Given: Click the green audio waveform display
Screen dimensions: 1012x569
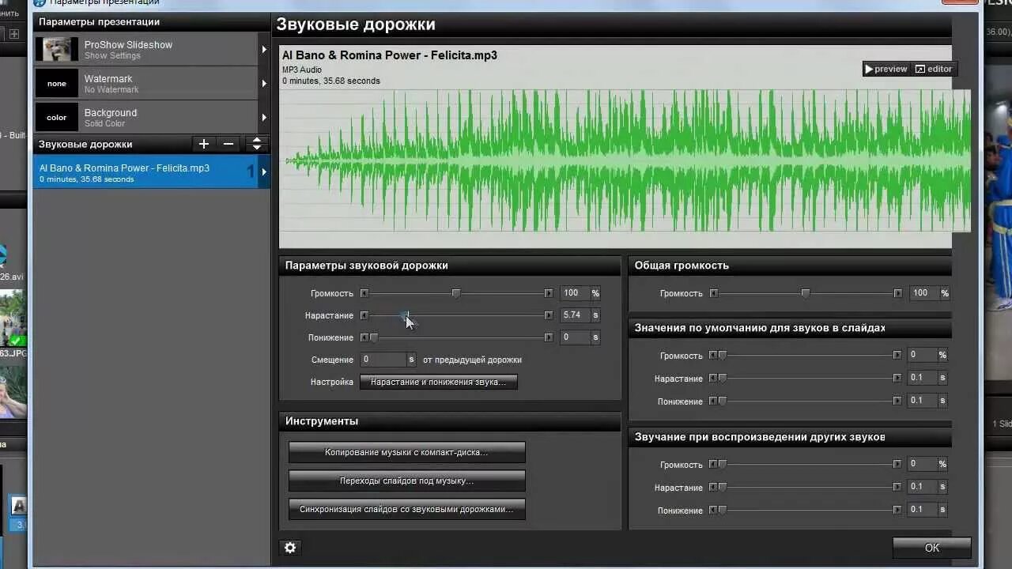Looking at the screenshot, I should [625, 160].
